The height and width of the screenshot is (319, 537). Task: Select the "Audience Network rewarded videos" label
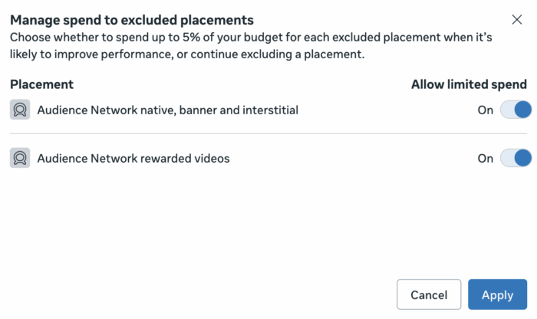click(x=133, y=159)
